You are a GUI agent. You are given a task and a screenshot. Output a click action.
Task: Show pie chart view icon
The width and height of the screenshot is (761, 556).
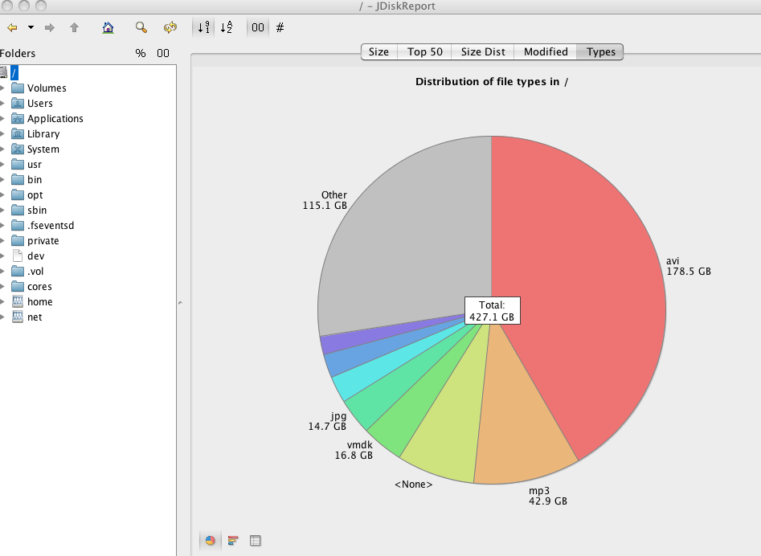click(x=211, y=540)
